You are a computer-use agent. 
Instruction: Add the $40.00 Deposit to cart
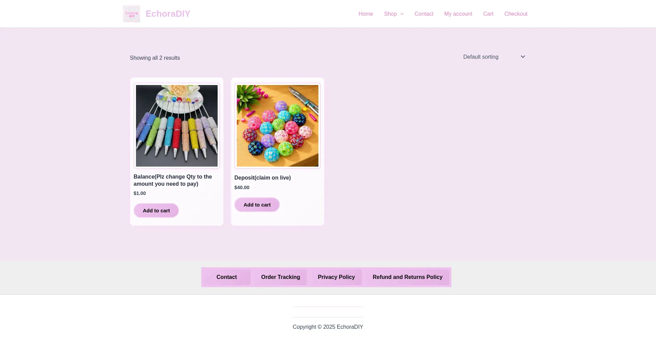pyautogui.click(x=257, y=205)
